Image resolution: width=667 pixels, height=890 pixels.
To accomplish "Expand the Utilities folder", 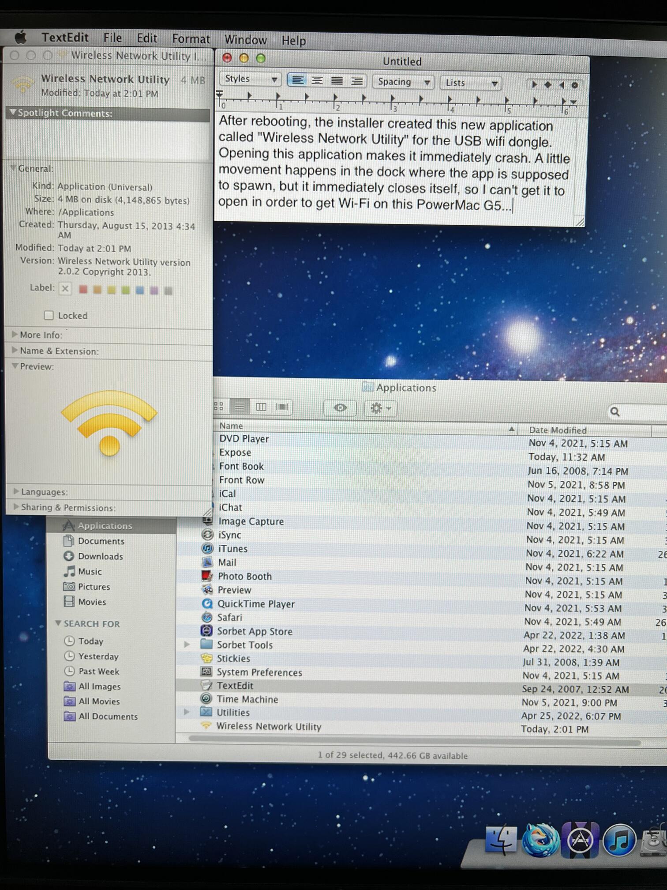I will (x=187, y=712).
